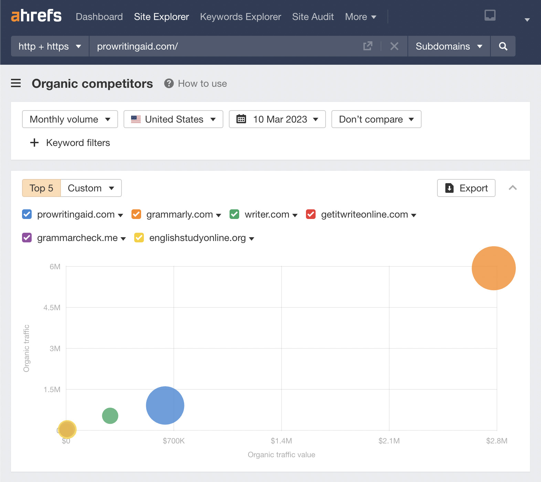Open Site Audit in top navigation
The width and height of the screenshot is (541, 482).
313,17
